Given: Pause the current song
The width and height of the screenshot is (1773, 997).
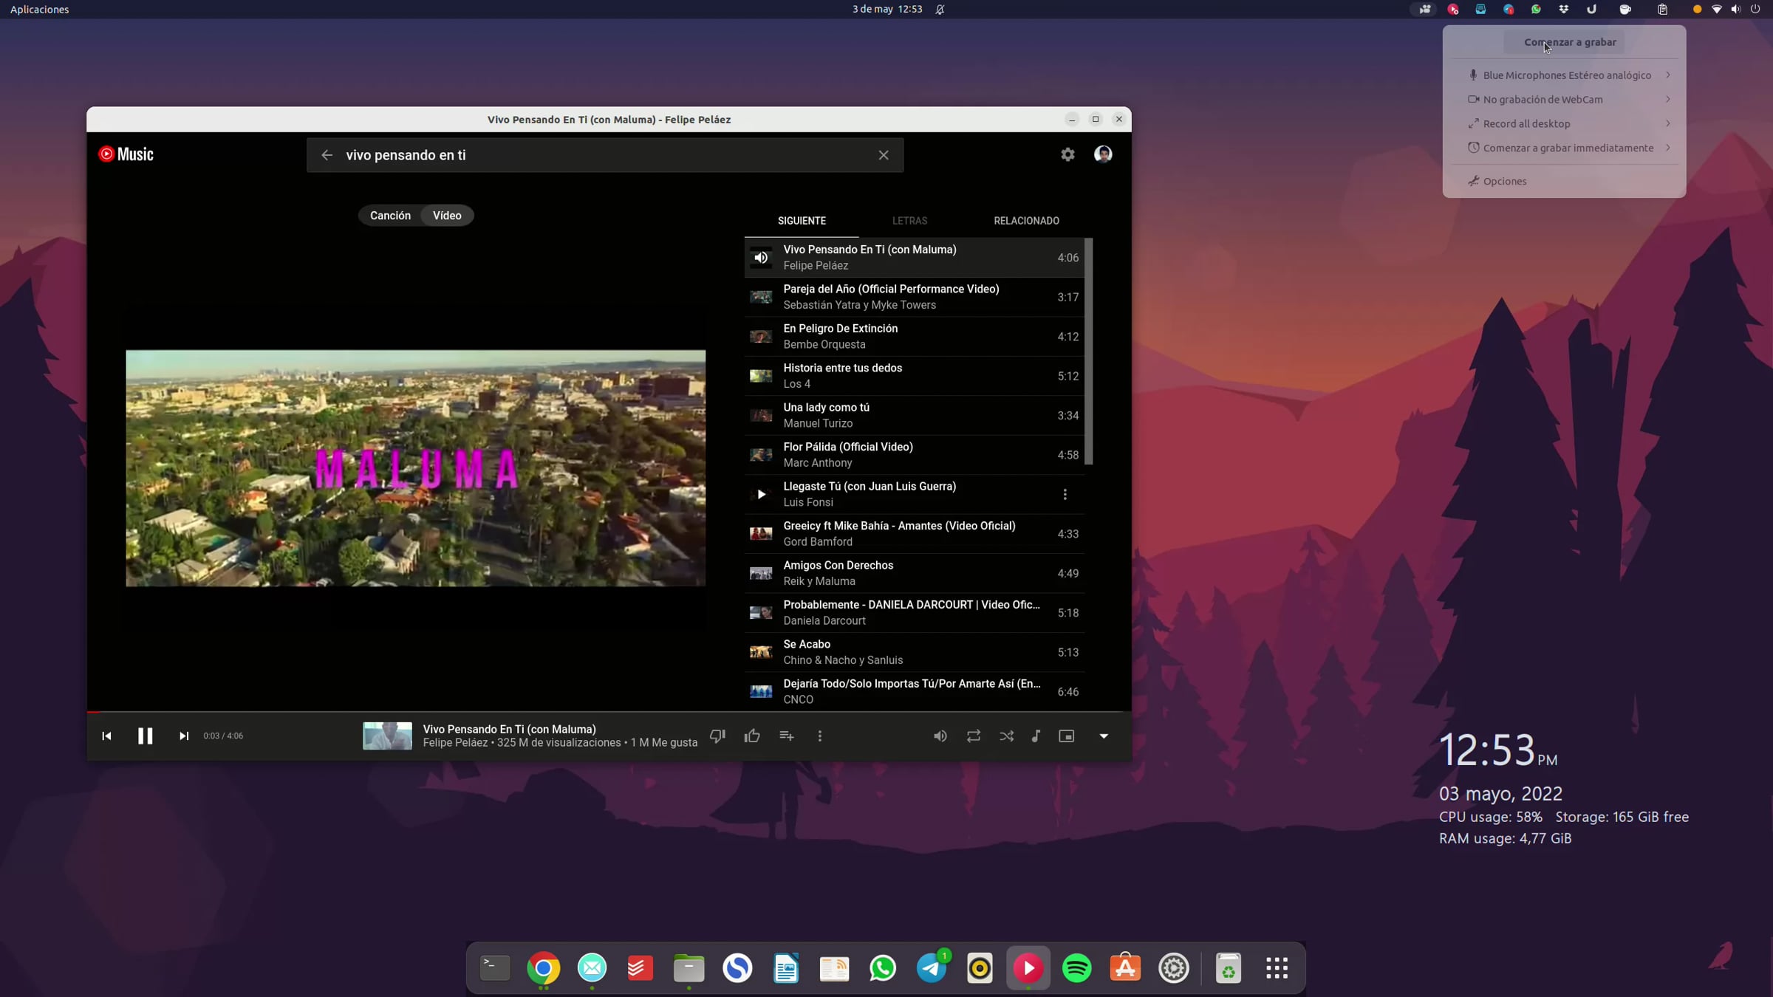Looking at the screenshot, I should [145, 736].
